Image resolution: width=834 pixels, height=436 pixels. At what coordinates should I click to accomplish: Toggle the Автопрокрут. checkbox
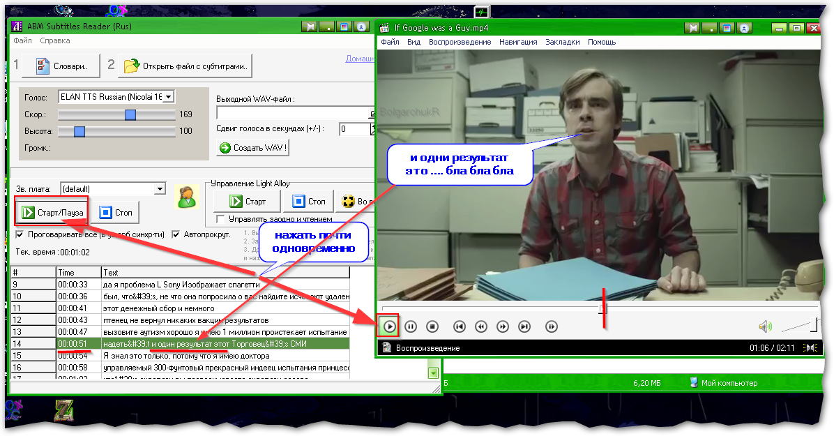click(x=176, y=234)
